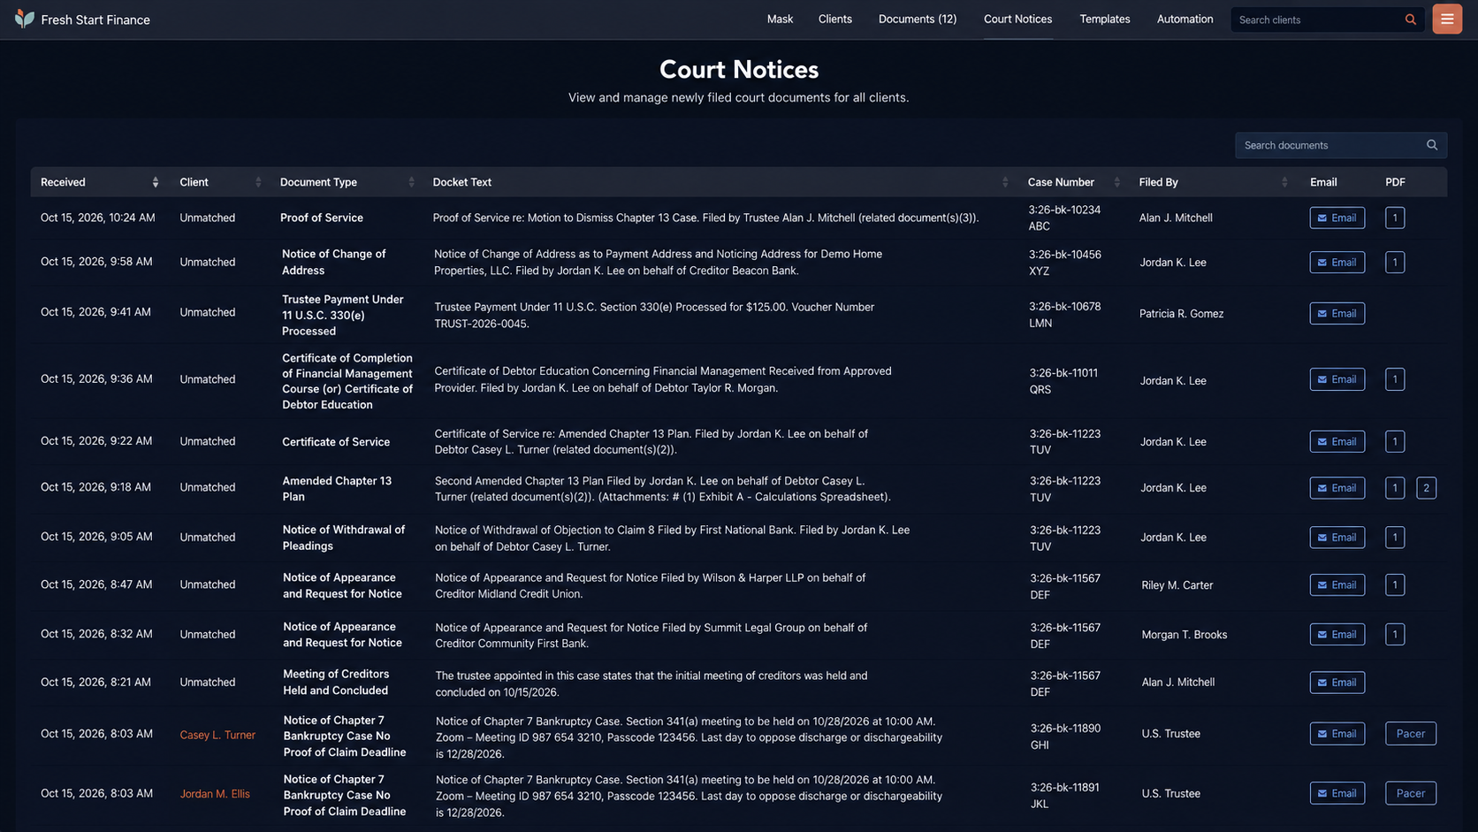Select the Trustee Payment Under 11 U.S.C. document type

click(343, 315)
